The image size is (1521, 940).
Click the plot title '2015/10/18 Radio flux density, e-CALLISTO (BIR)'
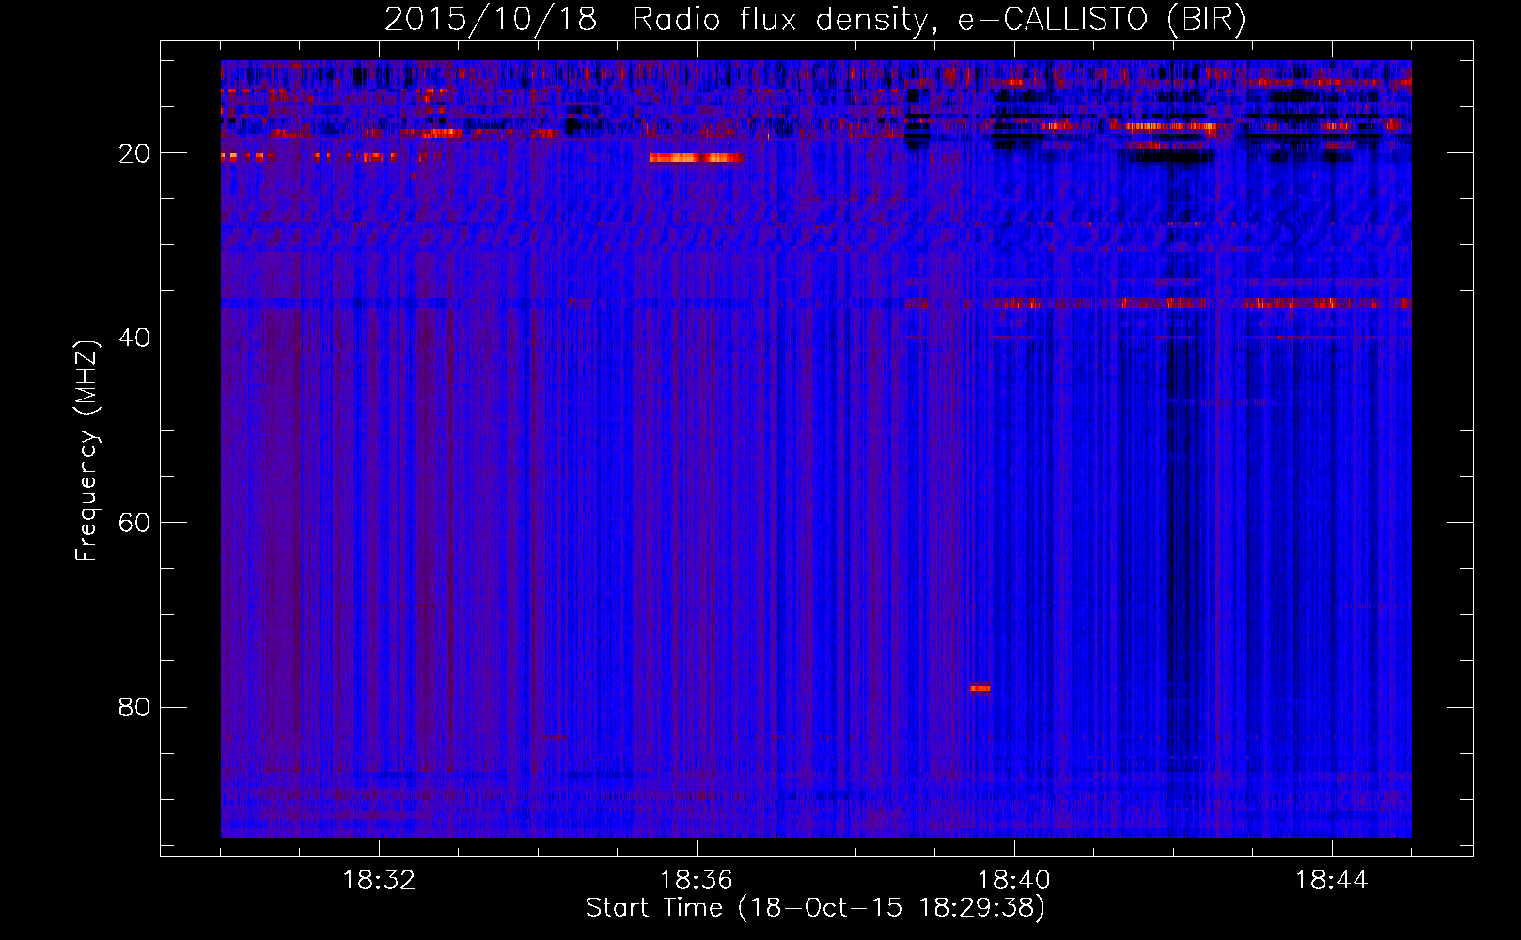(815, 19)
